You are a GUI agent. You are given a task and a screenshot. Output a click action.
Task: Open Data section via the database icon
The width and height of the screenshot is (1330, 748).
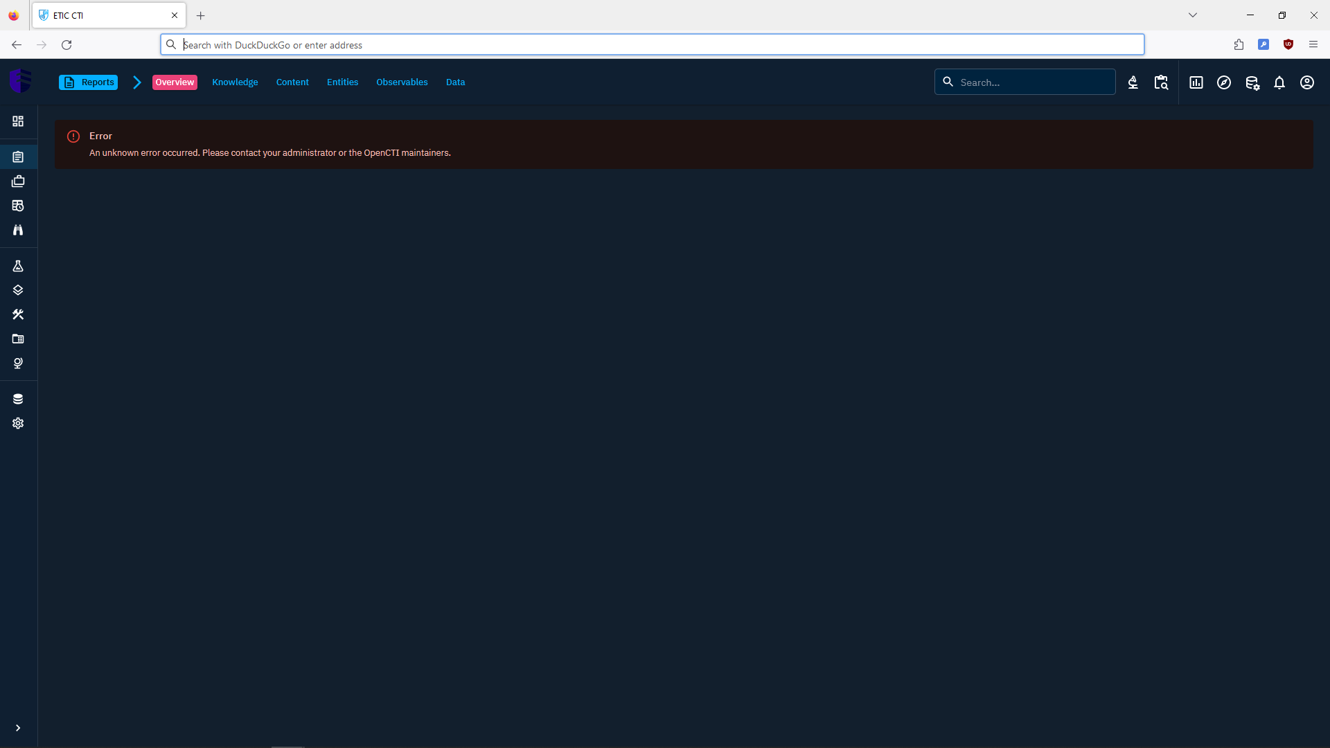(18, 398)
